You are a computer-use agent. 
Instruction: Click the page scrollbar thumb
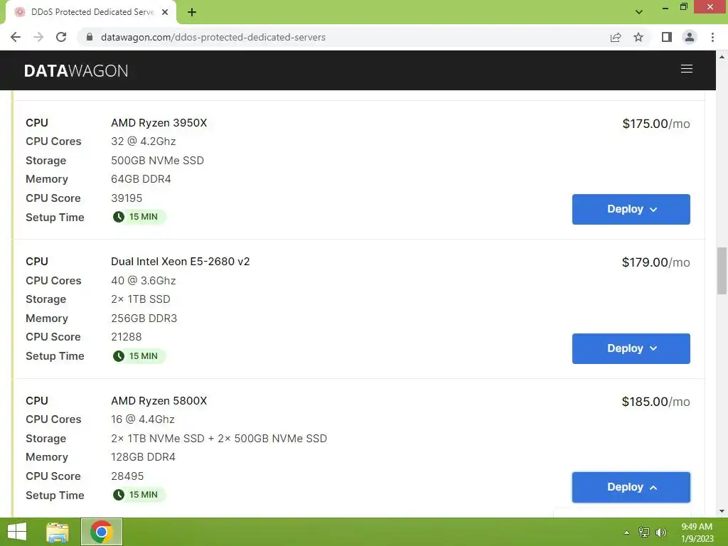722,271
